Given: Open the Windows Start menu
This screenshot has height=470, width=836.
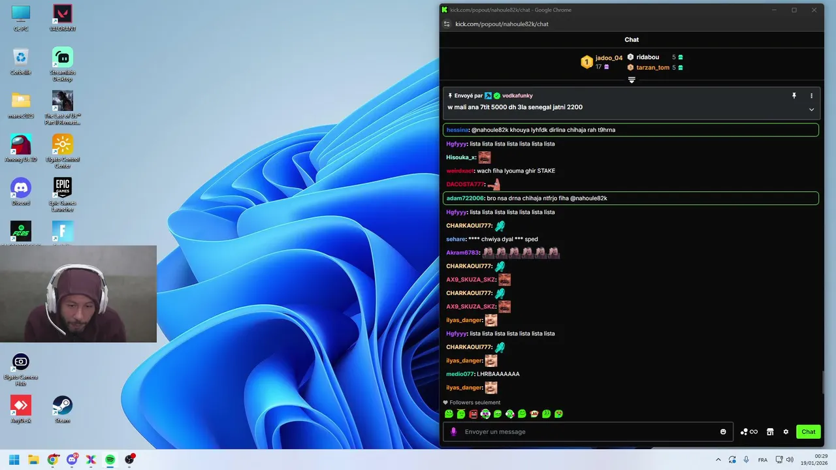Looking at the screenshot, I should click(14, 460).
